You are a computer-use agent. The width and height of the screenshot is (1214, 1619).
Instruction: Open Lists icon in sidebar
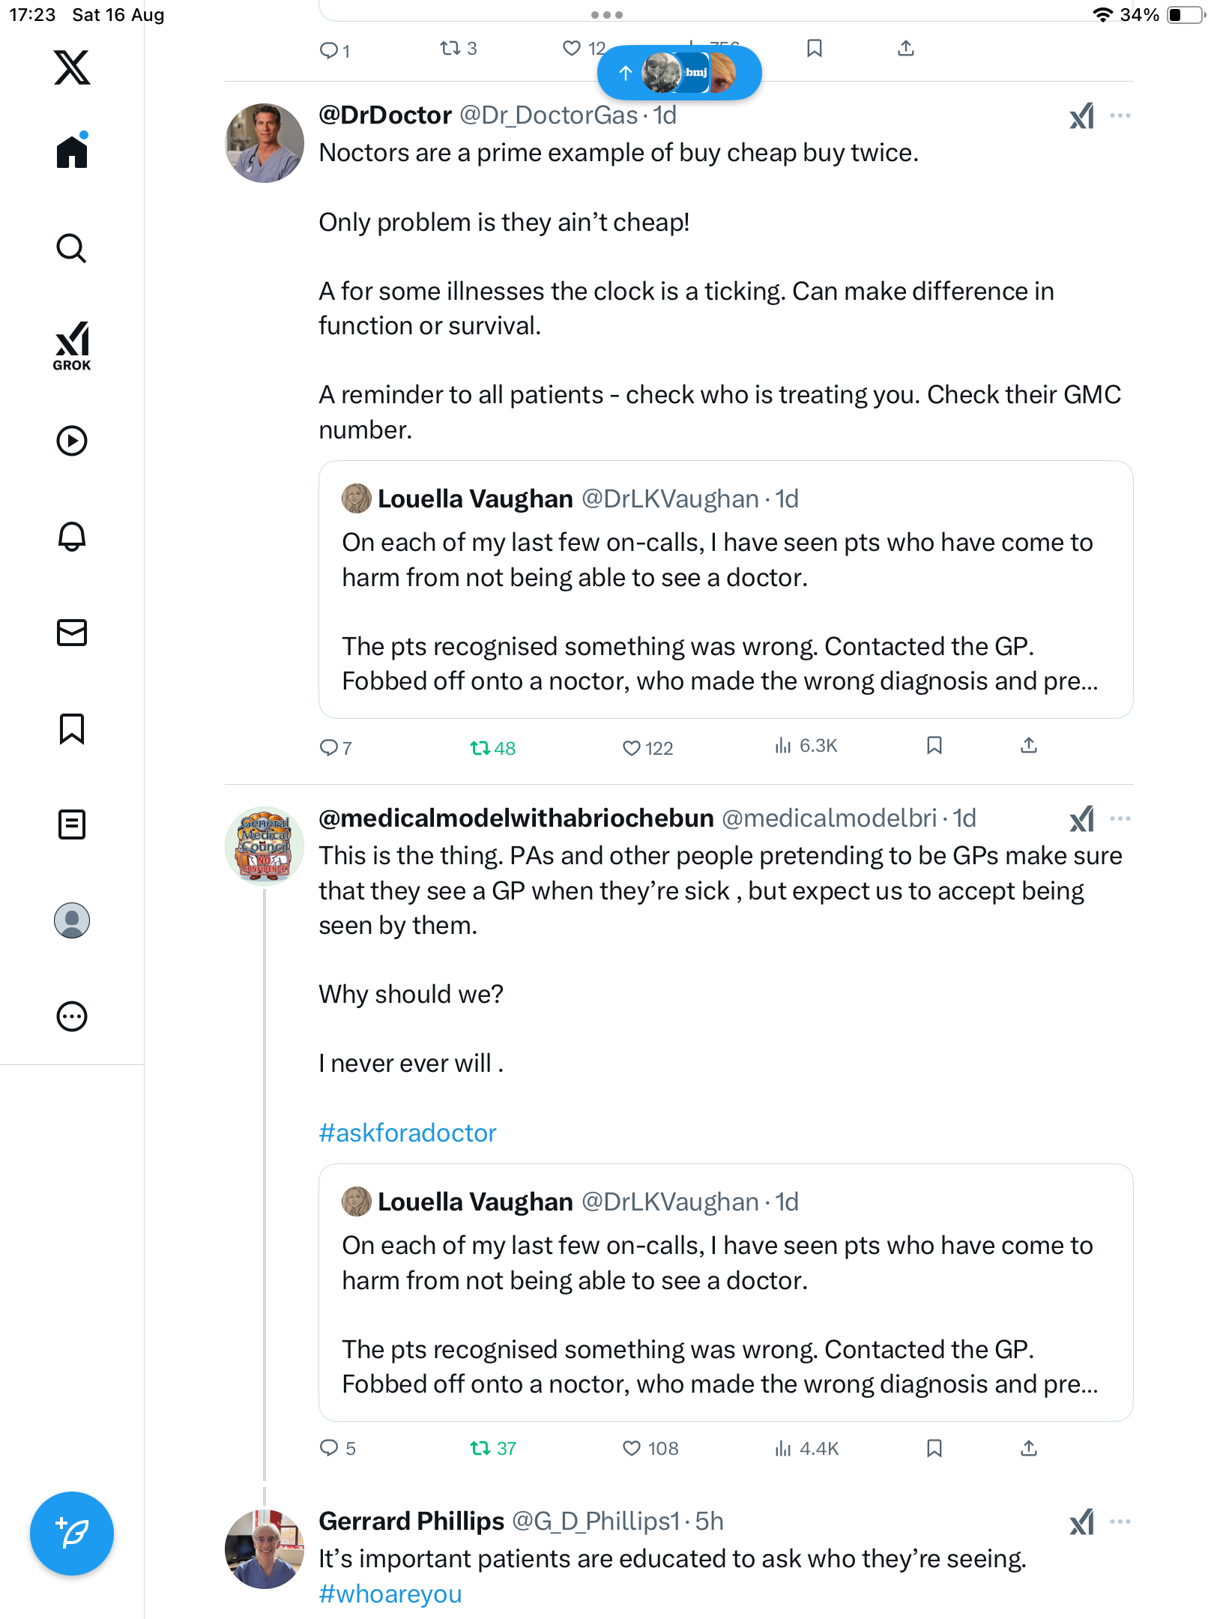(x=72, y=824)
